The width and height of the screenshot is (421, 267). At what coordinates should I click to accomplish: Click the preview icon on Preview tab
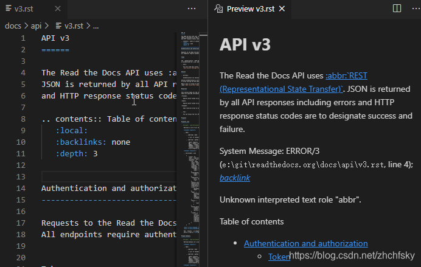click(x=218, y=9)
